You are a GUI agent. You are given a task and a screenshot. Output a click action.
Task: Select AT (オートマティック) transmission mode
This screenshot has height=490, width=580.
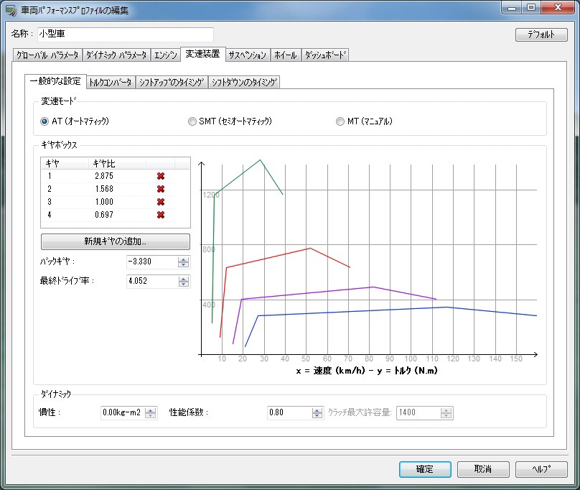click(x=45, y=121)
